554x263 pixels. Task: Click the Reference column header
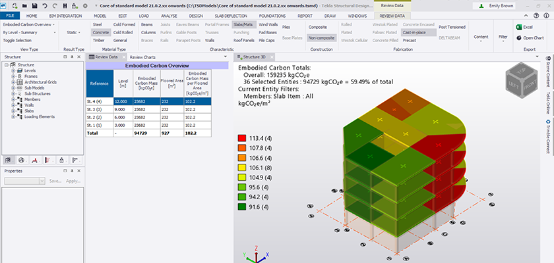pyautogui.click(x=100, y=84)
